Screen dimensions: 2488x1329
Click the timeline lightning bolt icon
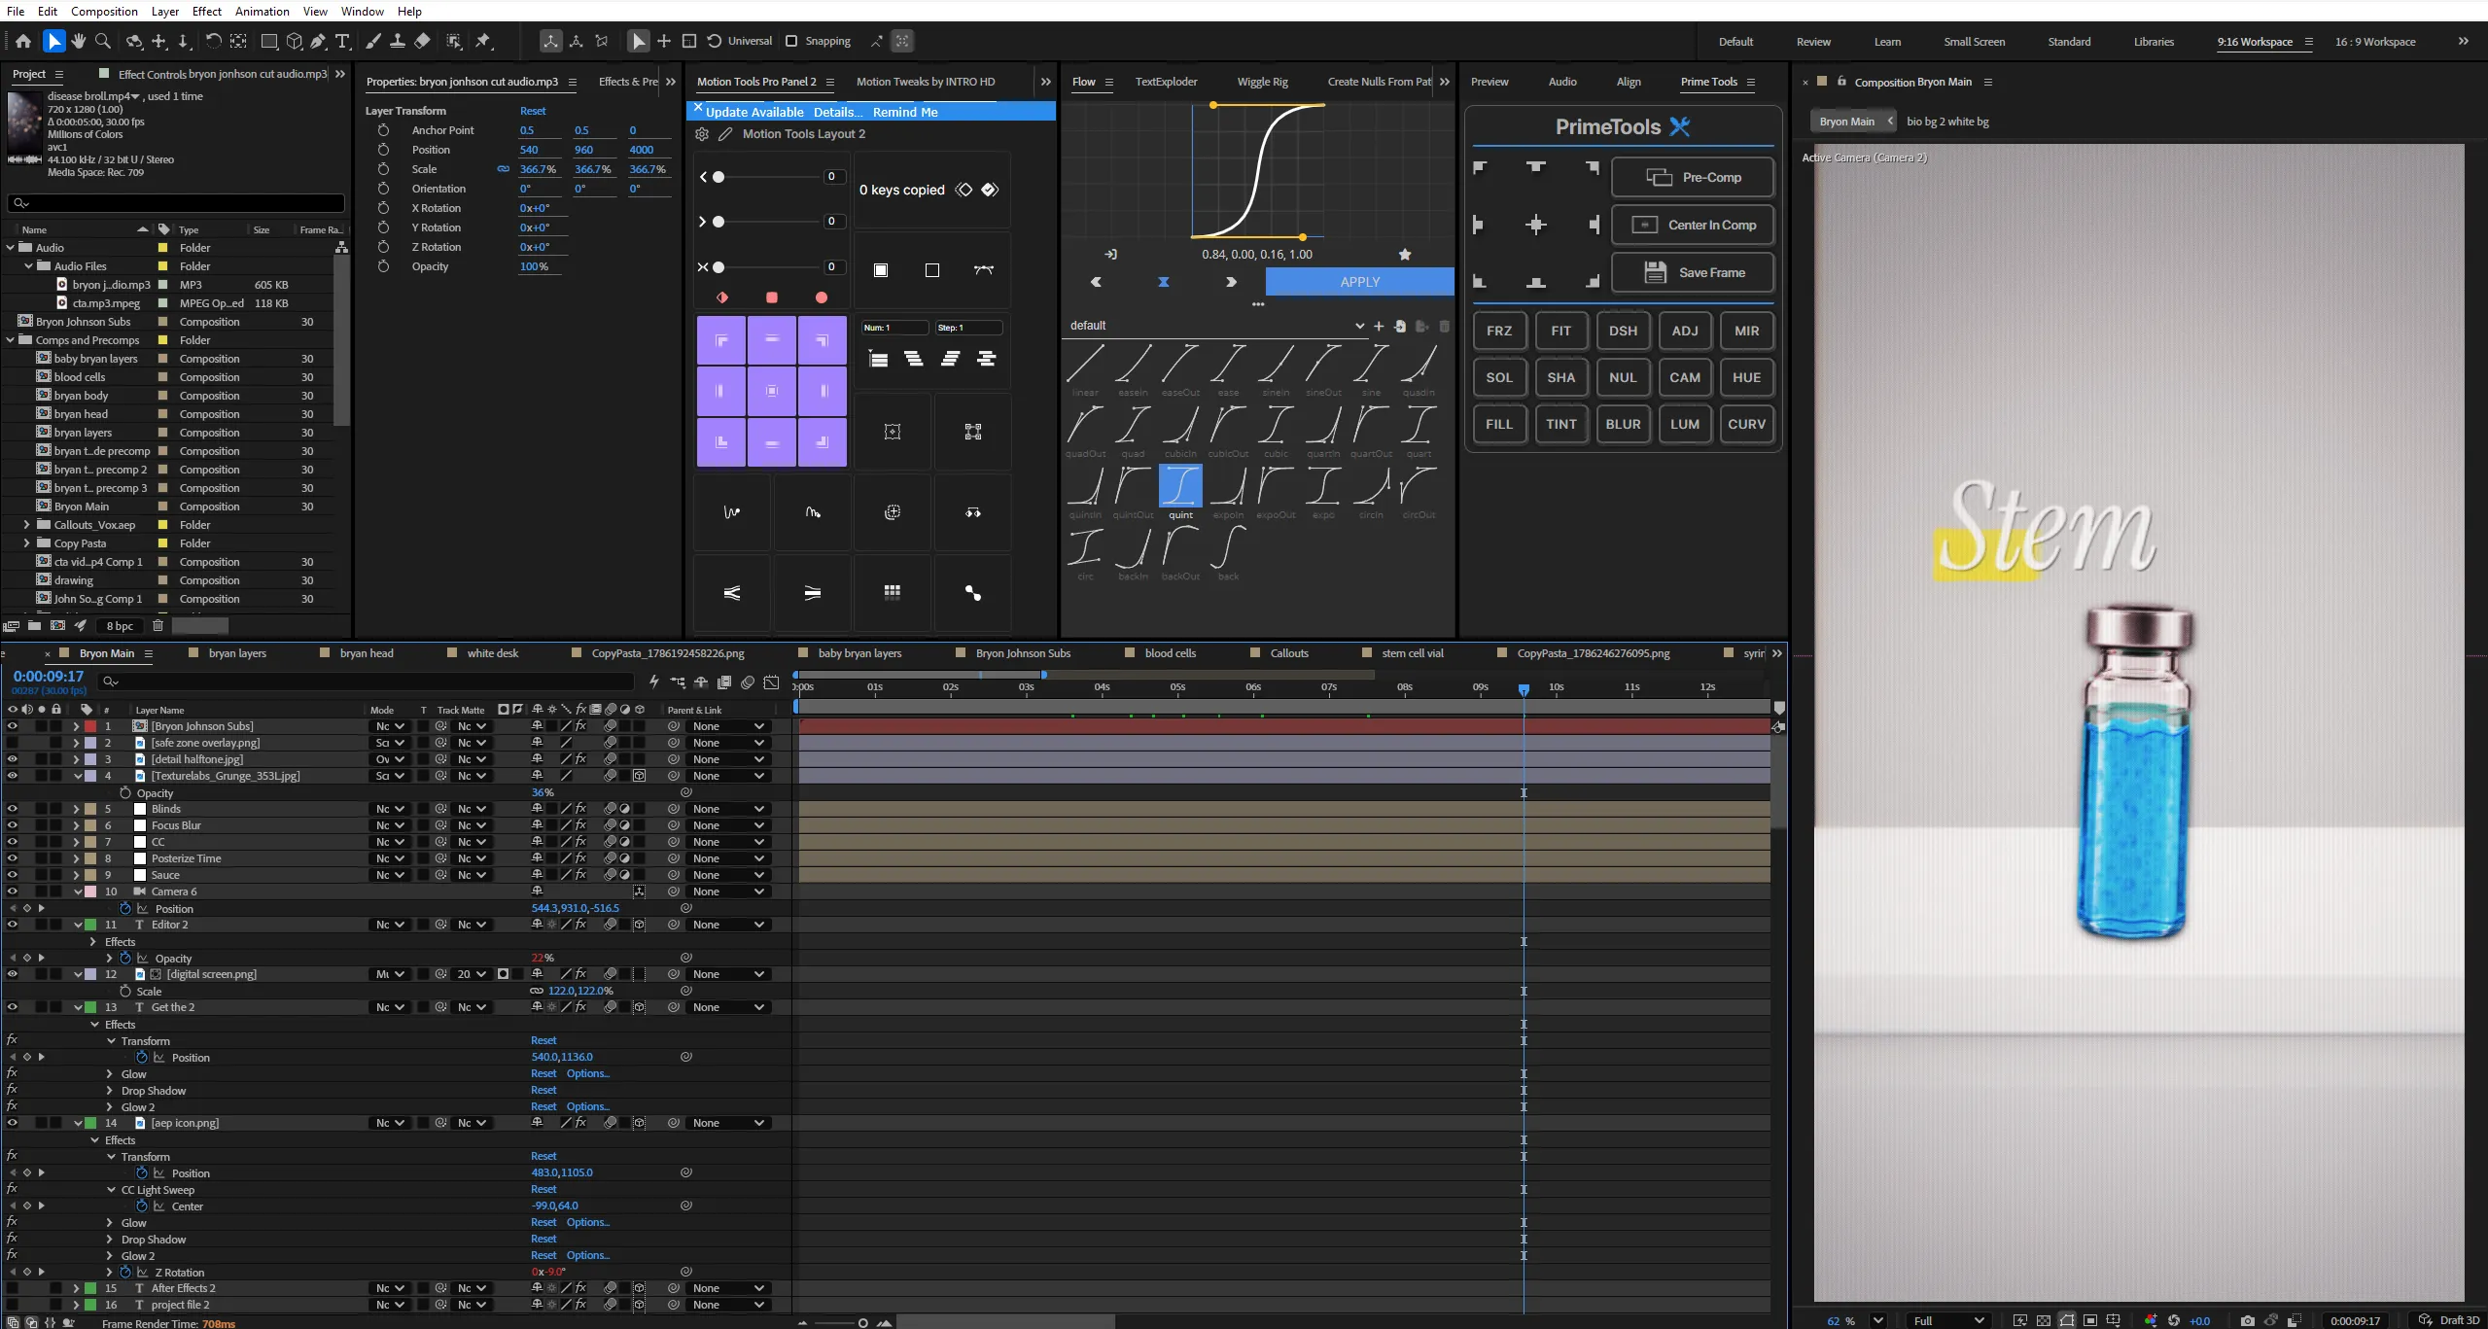point(653,682)
